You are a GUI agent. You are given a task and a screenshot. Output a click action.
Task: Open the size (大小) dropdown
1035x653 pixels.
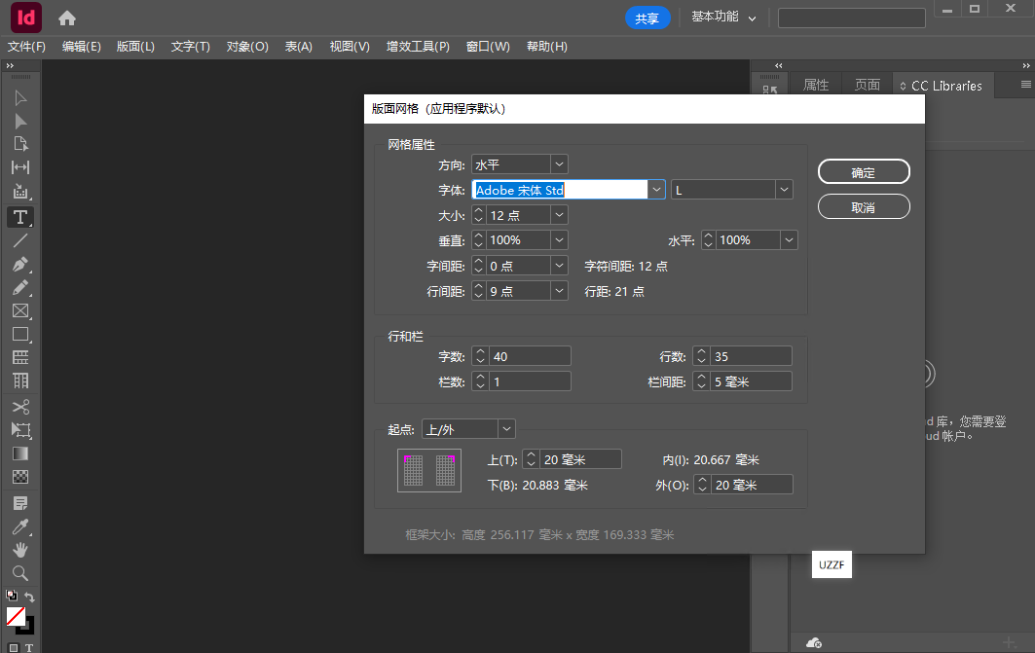pyautogui.click(x=559, y=215)
